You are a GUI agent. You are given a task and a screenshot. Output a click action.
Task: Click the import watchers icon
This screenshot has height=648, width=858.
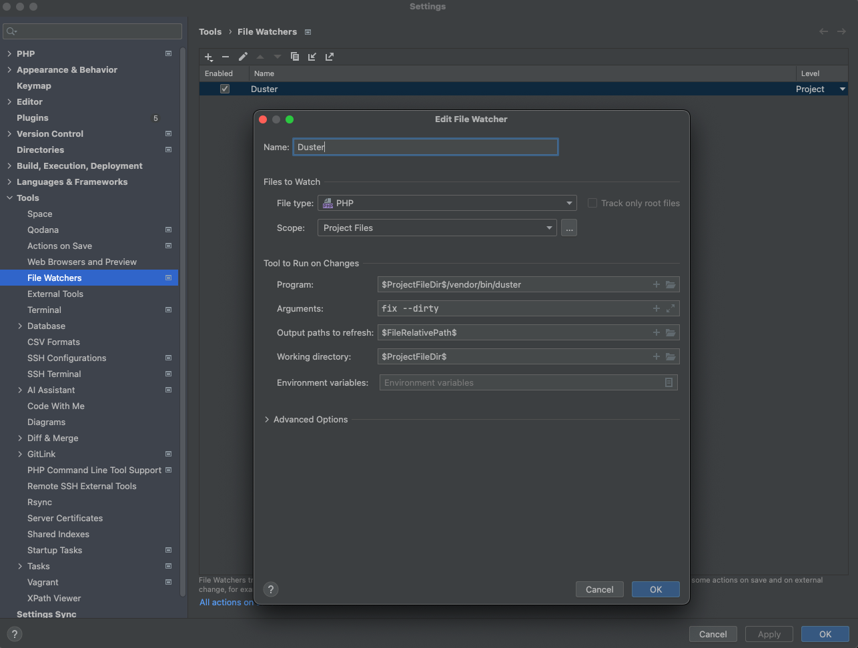pos(312,57)
